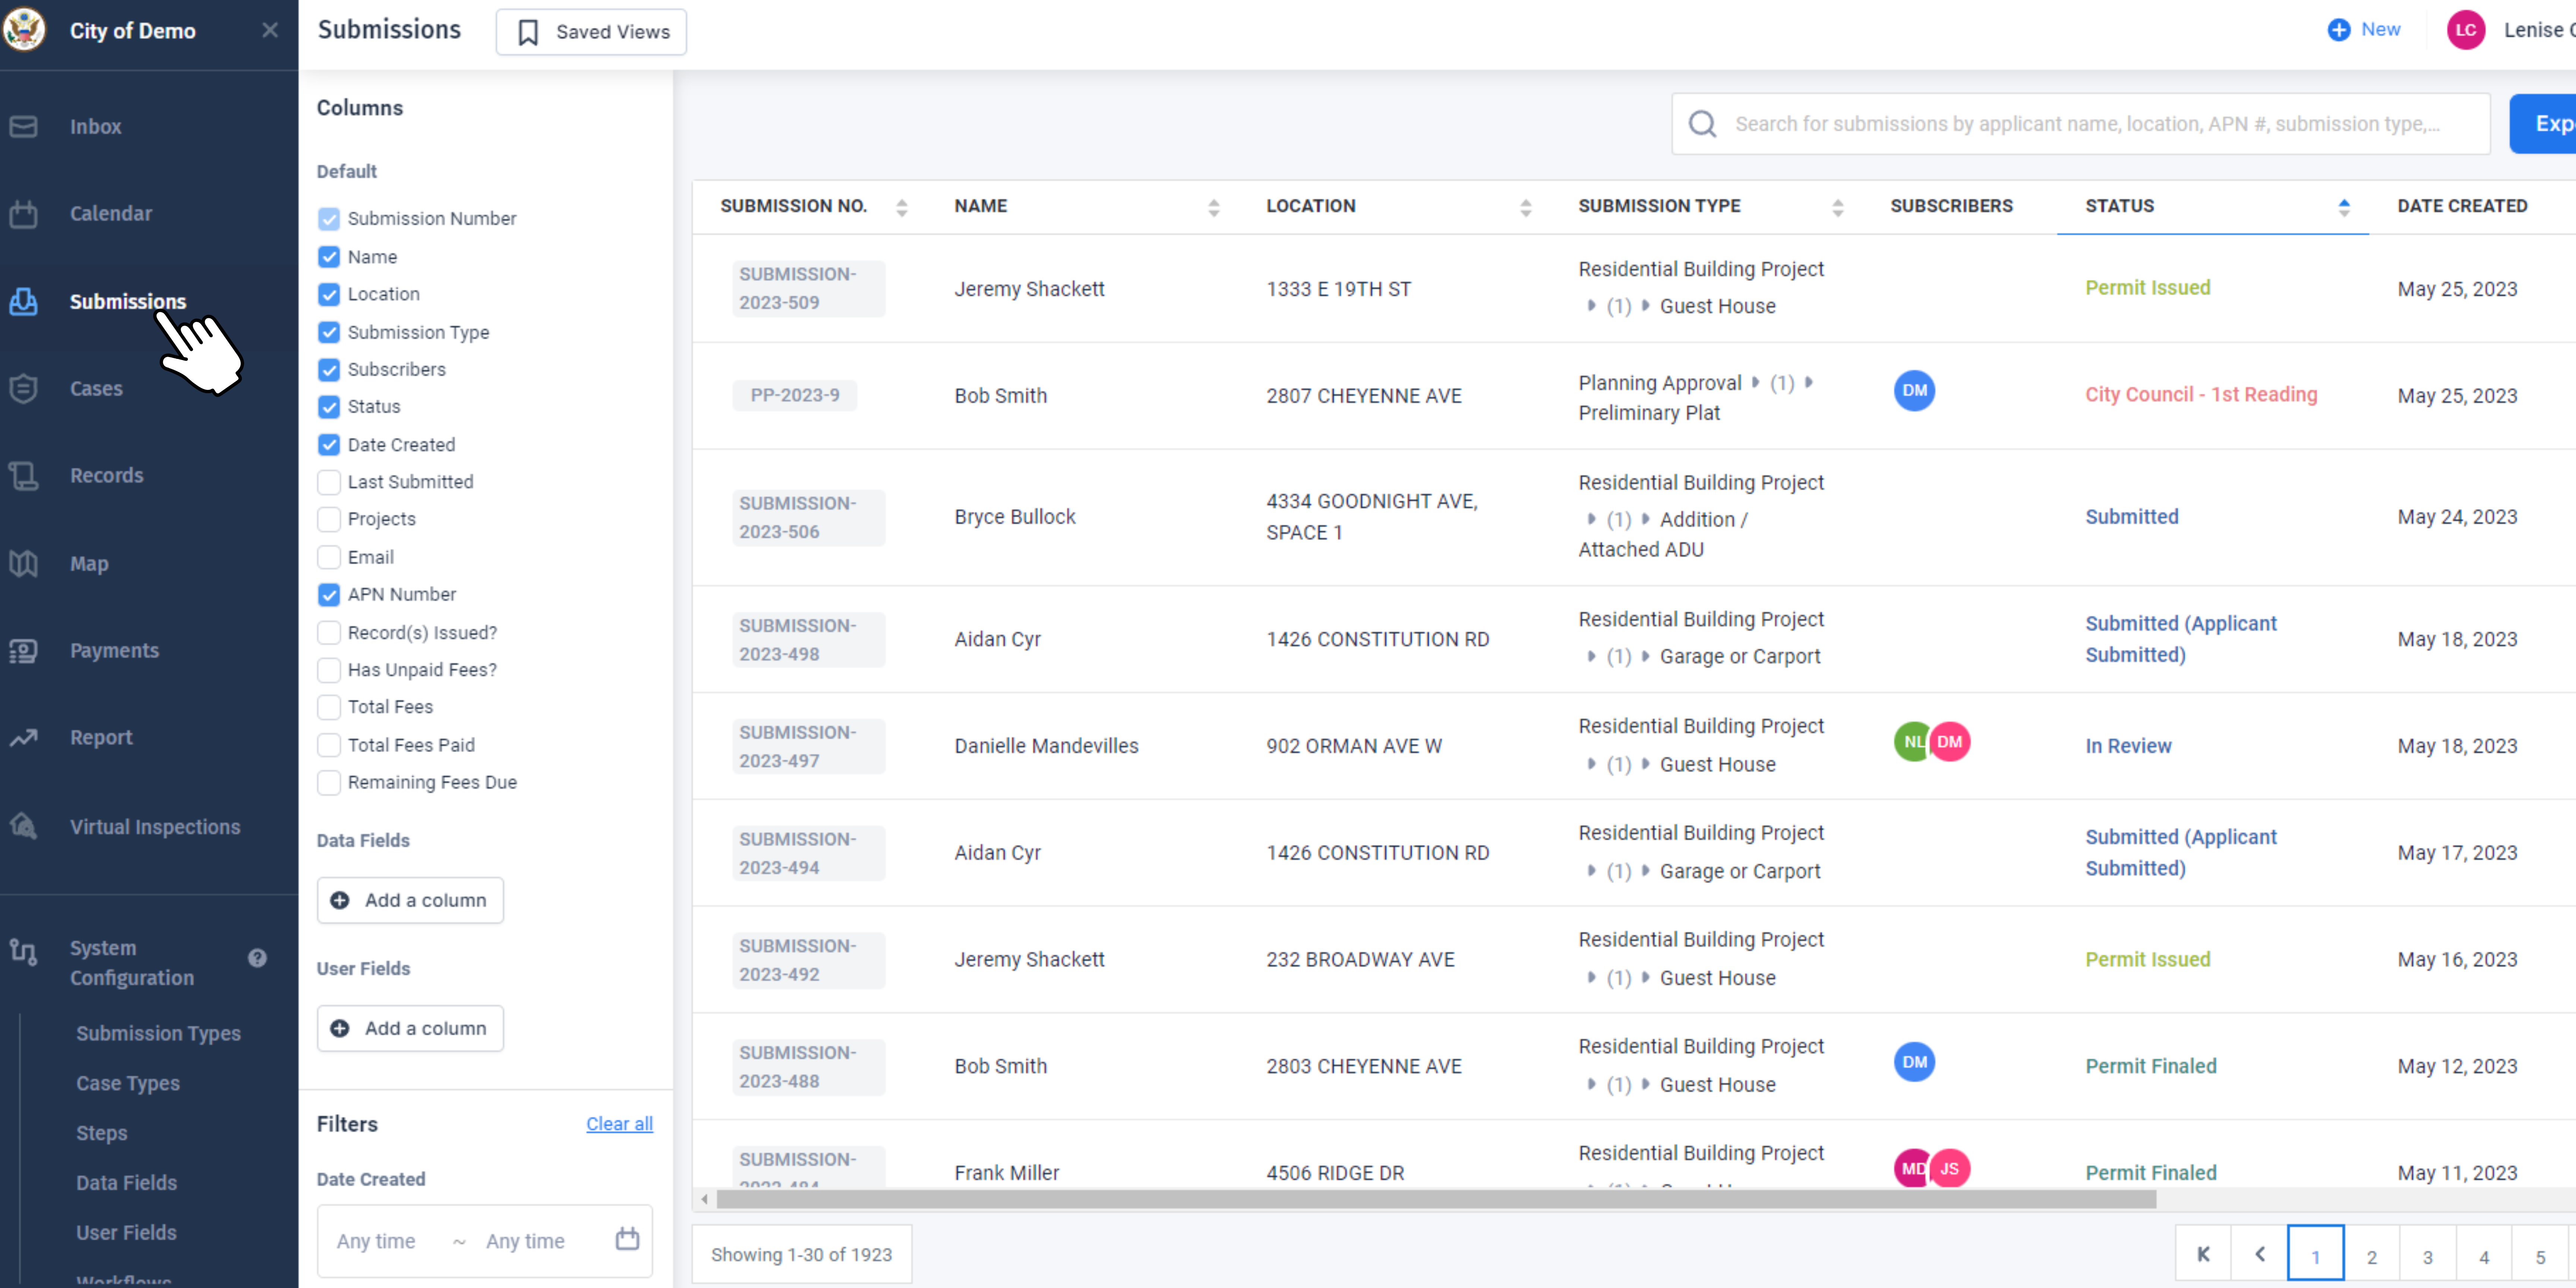Enable the Last Submitted column checkbox
This screenshot has height=1288, width=2576.
(x=329, y=482)
